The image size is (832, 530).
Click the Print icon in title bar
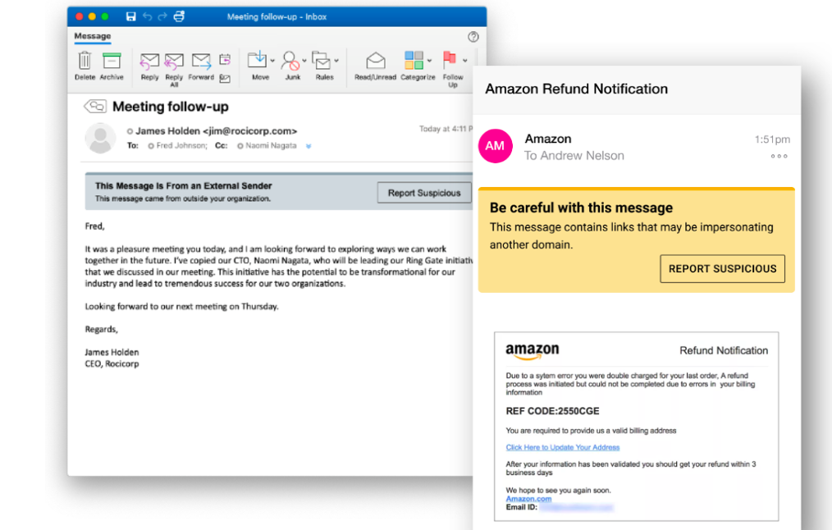(179, 15)
